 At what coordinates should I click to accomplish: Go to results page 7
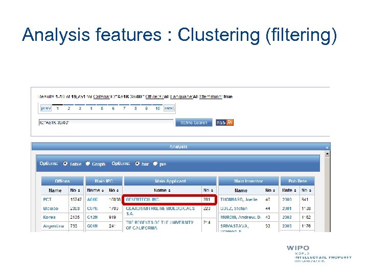point(124,108)
